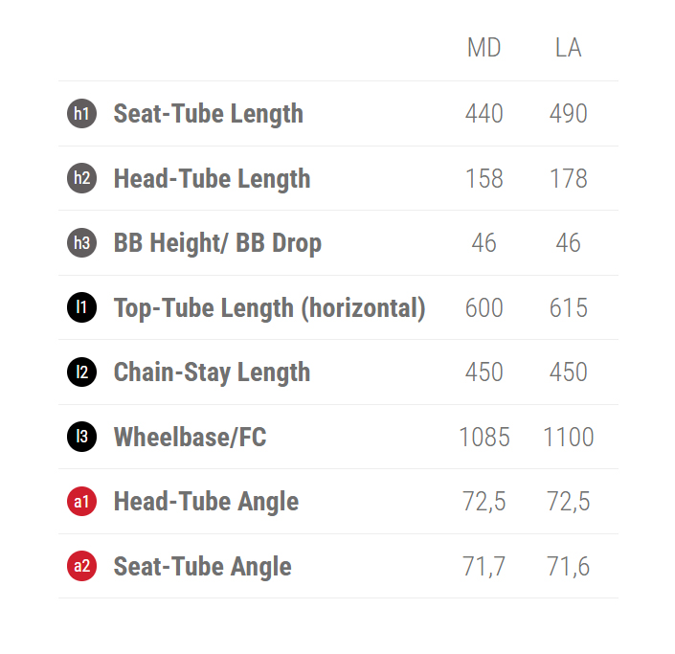Click the MD head-tube length value 158
This screenshot has width=675, height=654.
click(484, 179)
